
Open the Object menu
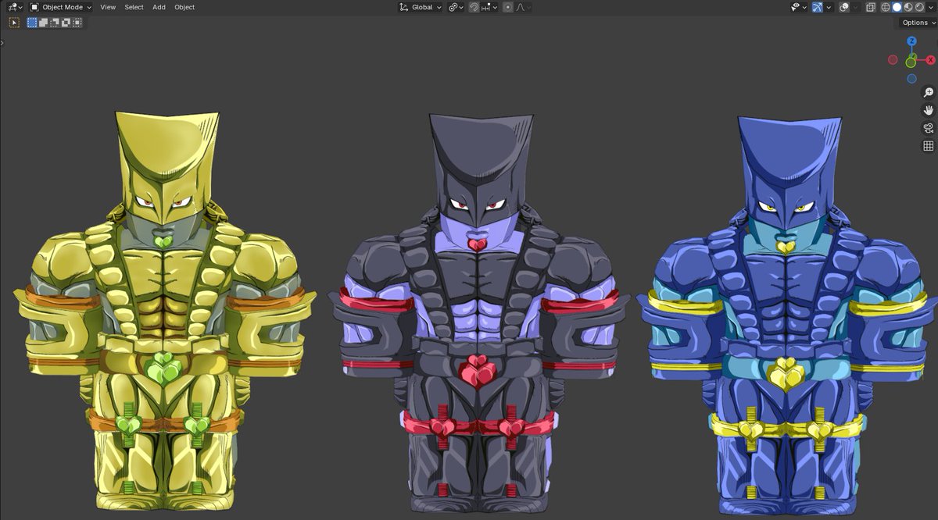pos(184,7)
